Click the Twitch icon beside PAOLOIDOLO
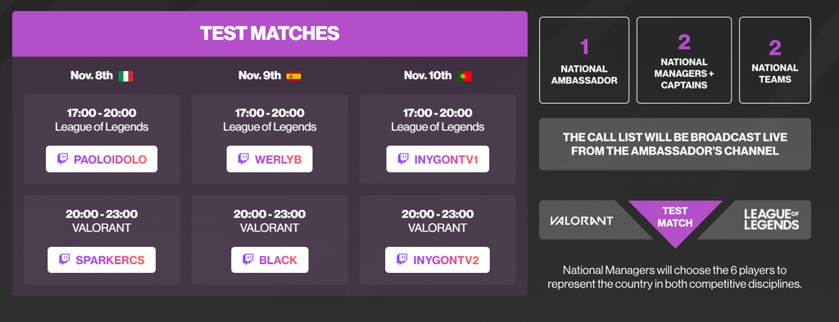Image resolution: width=839 pixels, height=322 pixels. click(62, 159)
